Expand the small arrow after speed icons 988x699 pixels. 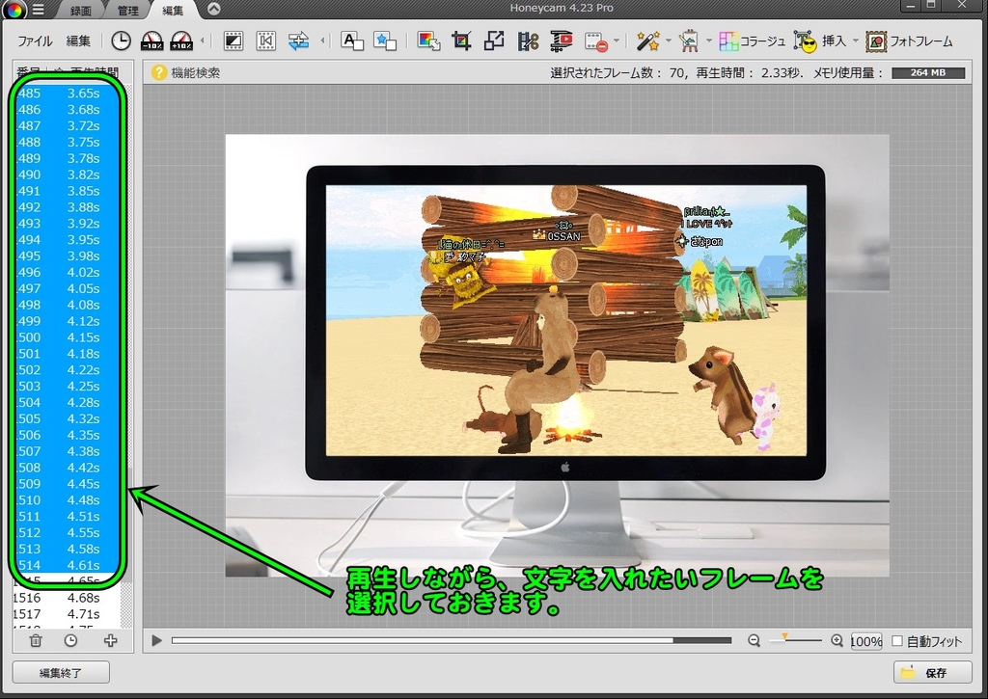tap(203, 40)
